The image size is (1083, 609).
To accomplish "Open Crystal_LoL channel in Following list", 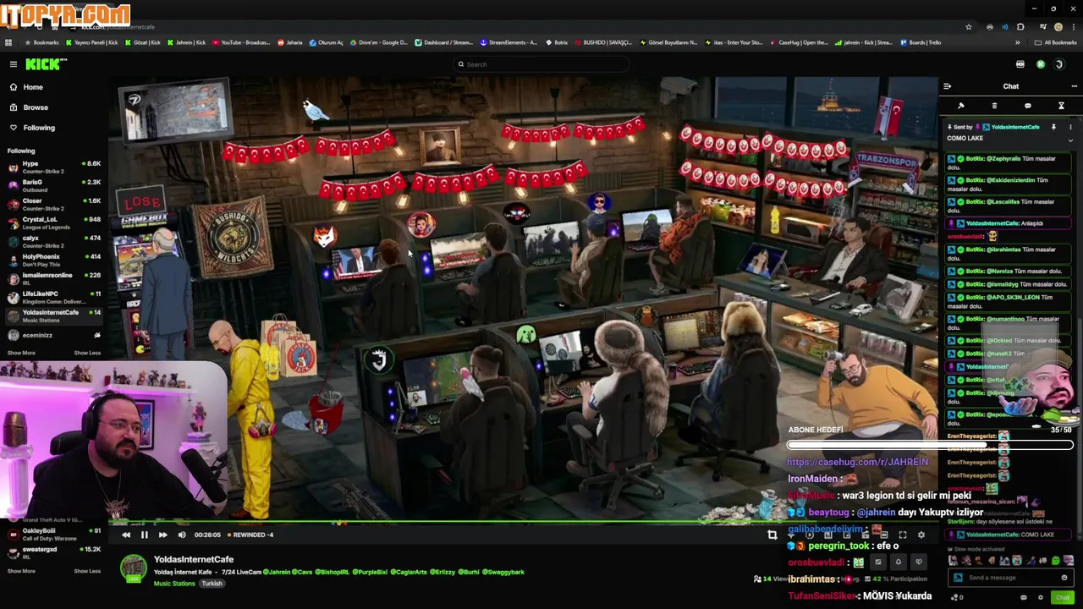I will tap(52, 222).
